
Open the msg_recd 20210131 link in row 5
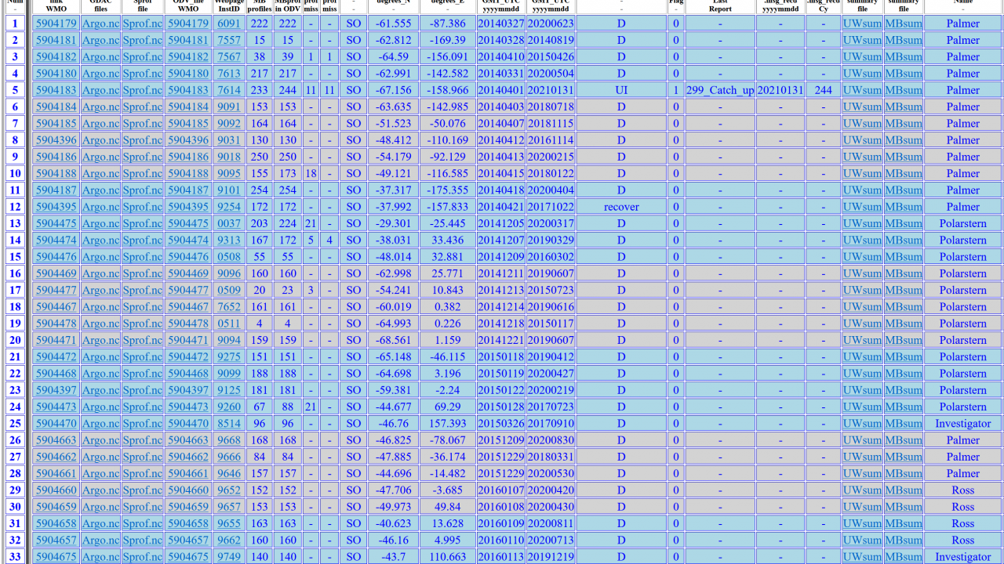point(780,90)
